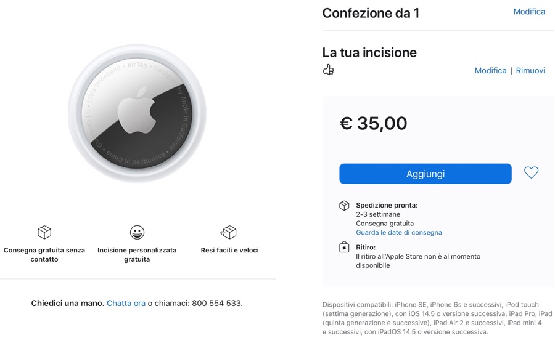Click the La tua incisione heading
This screenshot has height=343, width=555.
[x=369, y=52]
